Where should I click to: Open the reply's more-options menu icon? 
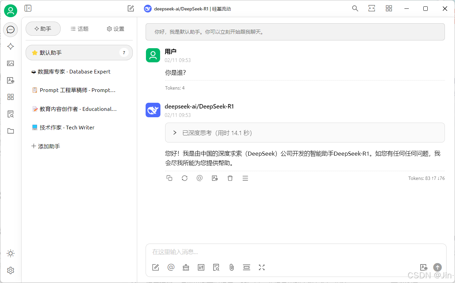(x=245, y=178)
